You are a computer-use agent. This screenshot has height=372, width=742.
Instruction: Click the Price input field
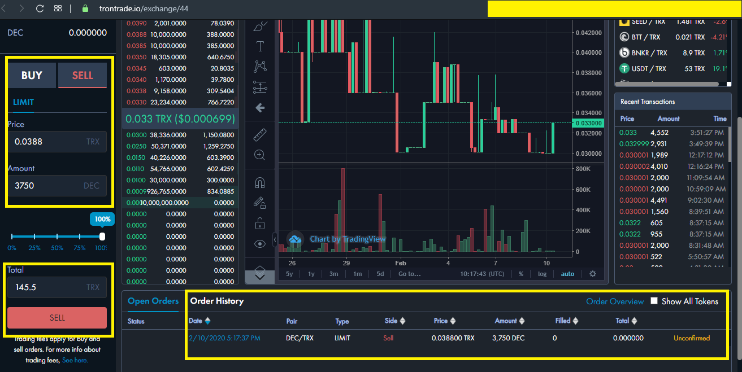pyautogui.click(x=57, y=142)
